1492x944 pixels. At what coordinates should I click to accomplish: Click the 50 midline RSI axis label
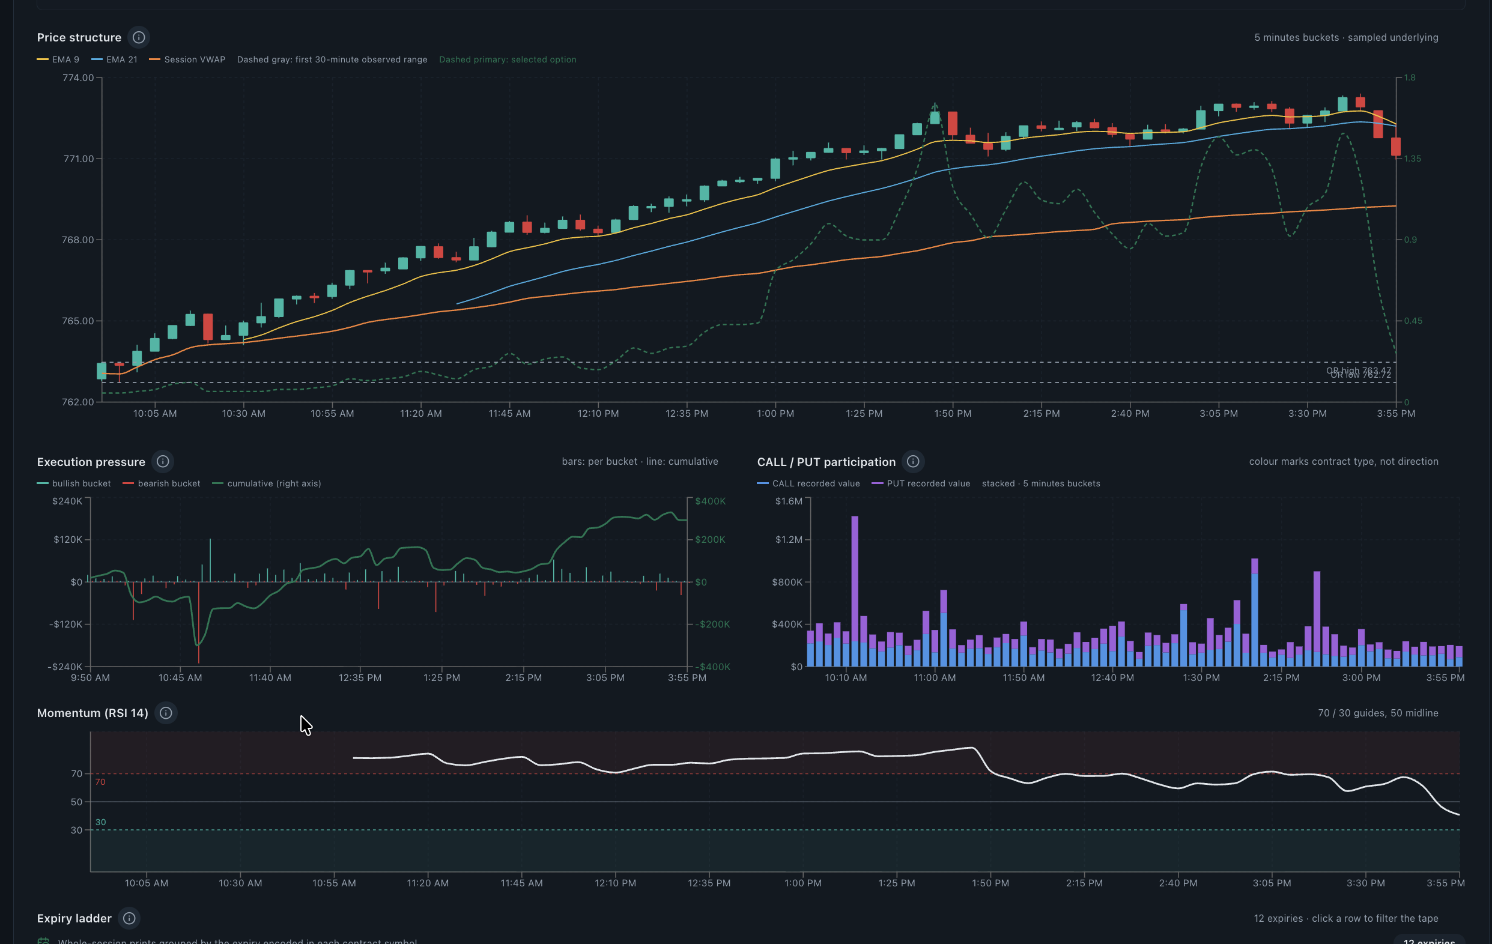point(77,802)
